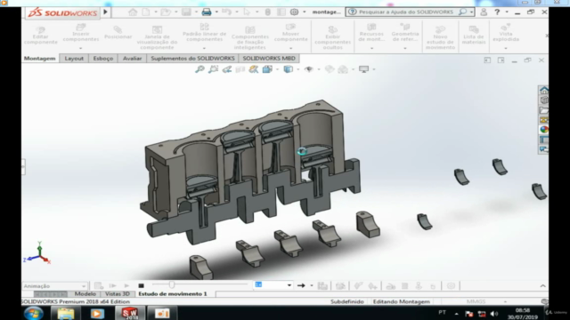Click the Zoom to Area icon
The height and width of the screenshot is (320, 570).
pos(213,69)
